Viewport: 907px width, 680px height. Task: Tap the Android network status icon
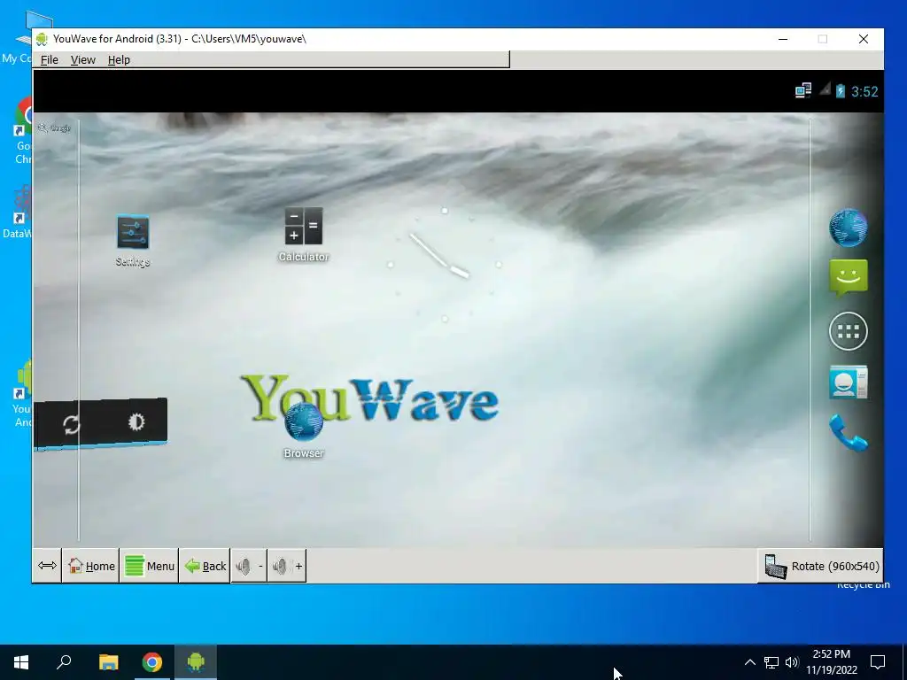click(802, 91)
